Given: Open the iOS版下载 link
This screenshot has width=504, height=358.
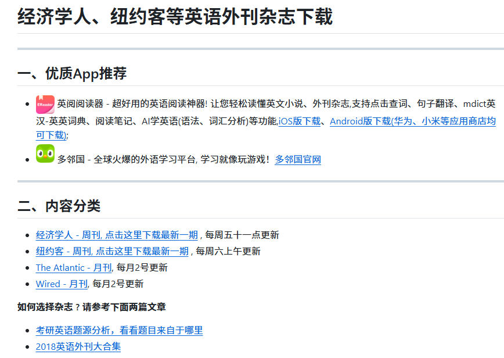Looking at the screenshot, I should point(299,121).
